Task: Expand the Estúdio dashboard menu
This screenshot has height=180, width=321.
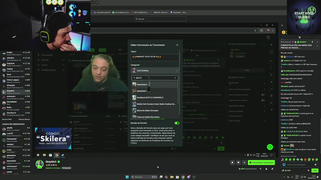Action: coord(51,60)
